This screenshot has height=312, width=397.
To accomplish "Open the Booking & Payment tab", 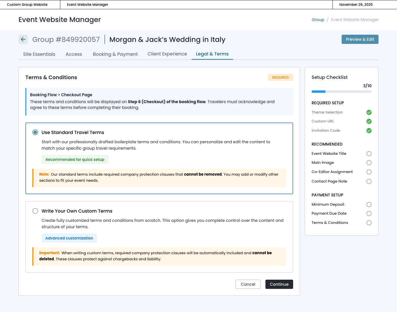I will click(115, 54).
